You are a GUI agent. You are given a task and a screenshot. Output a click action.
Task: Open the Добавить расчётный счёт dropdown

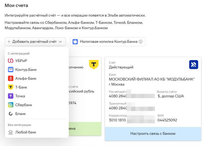[35, 42]
